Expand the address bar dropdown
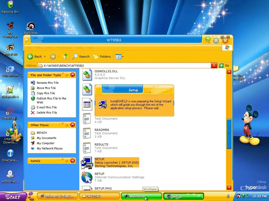 [x=214, y=65]
